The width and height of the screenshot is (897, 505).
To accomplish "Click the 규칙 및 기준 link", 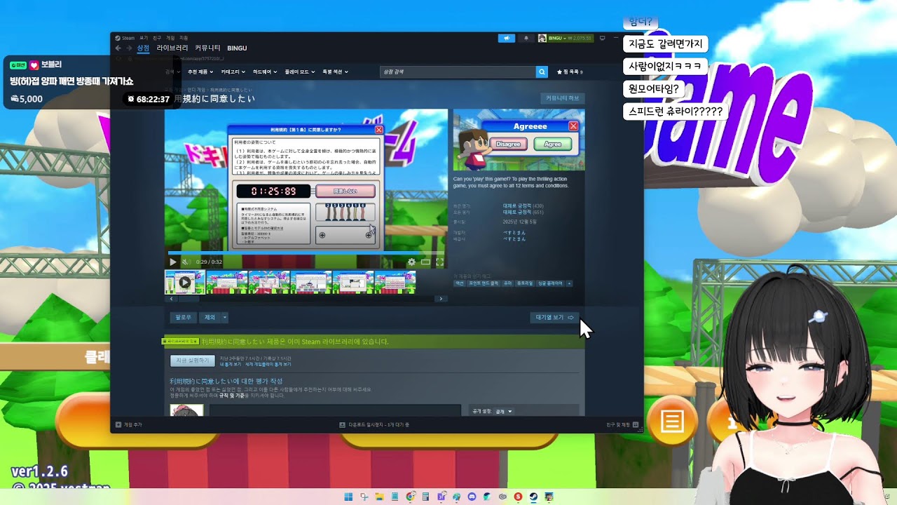I will (233, 396).
